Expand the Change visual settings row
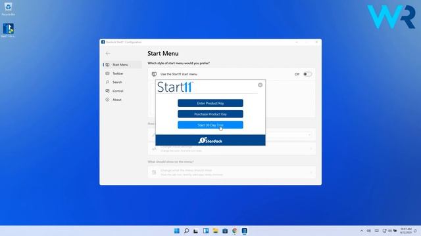 (x=232, y=149)
